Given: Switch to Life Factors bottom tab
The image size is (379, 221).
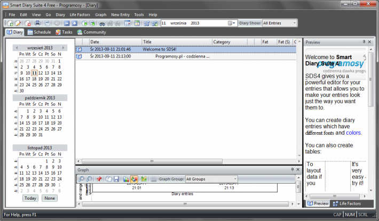Looking at the screenshot, I should tap(347, 203).
